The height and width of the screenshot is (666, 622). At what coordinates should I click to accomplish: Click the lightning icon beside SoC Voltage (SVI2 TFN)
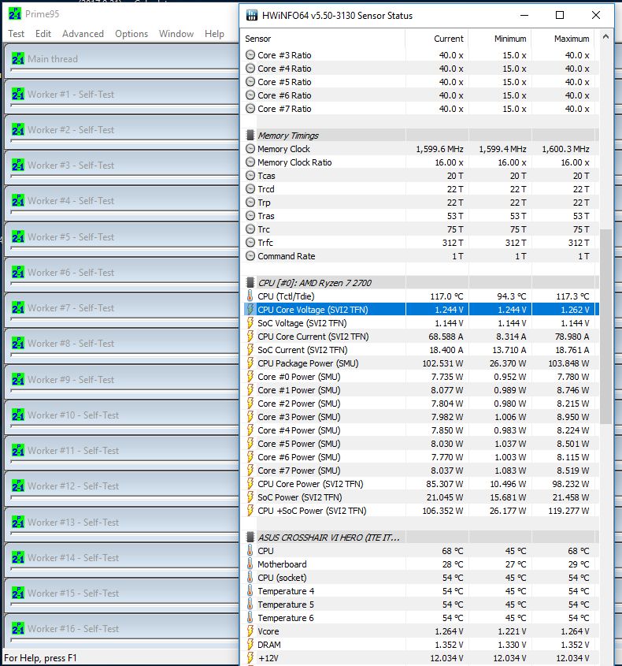250,323
